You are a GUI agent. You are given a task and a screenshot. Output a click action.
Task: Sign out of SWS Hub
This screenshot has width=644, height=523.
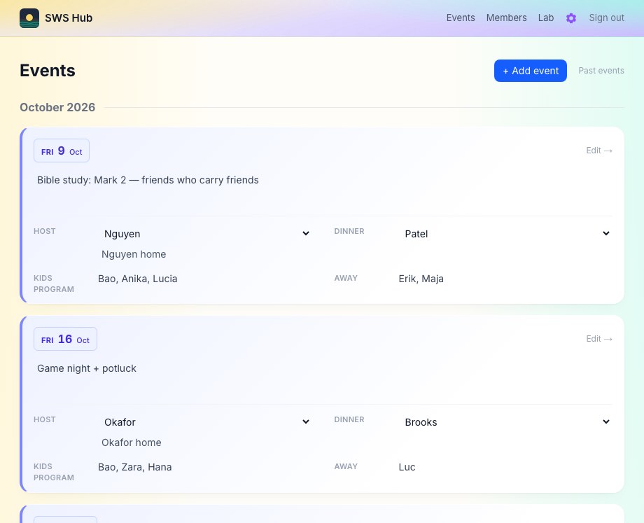click(606, 18)
